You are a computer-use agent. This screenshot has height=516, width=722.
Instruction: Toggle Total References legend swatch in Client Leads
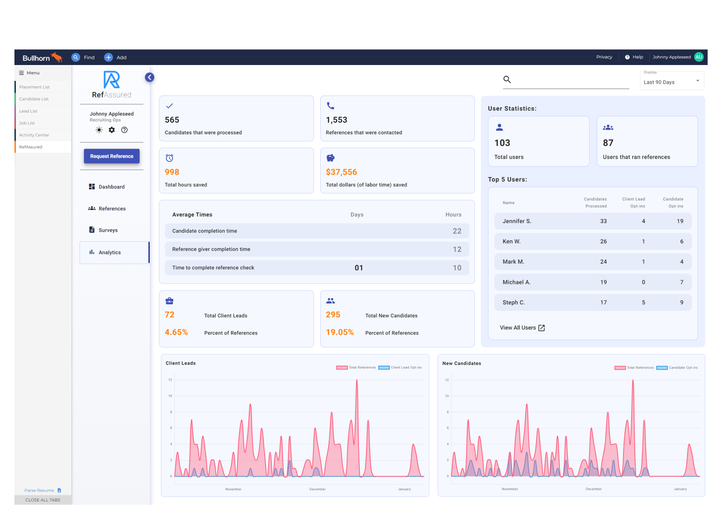342,367
